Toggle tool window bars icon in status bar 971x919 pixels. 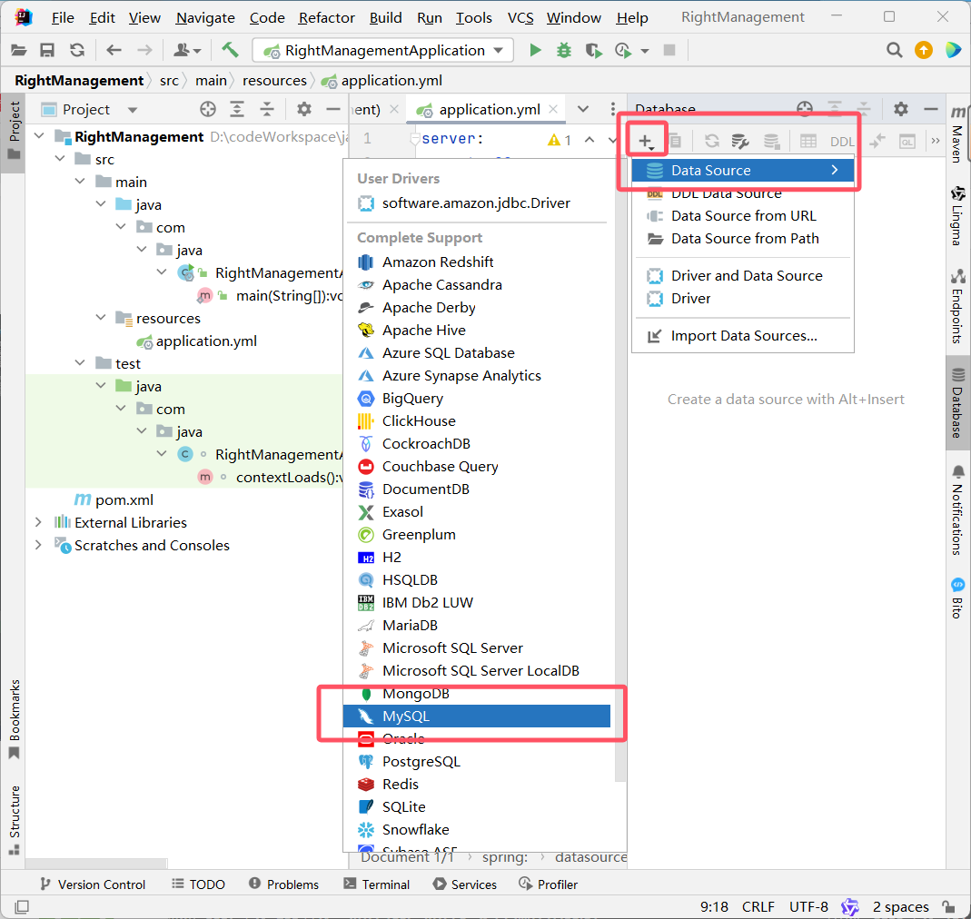coord(22,907)
